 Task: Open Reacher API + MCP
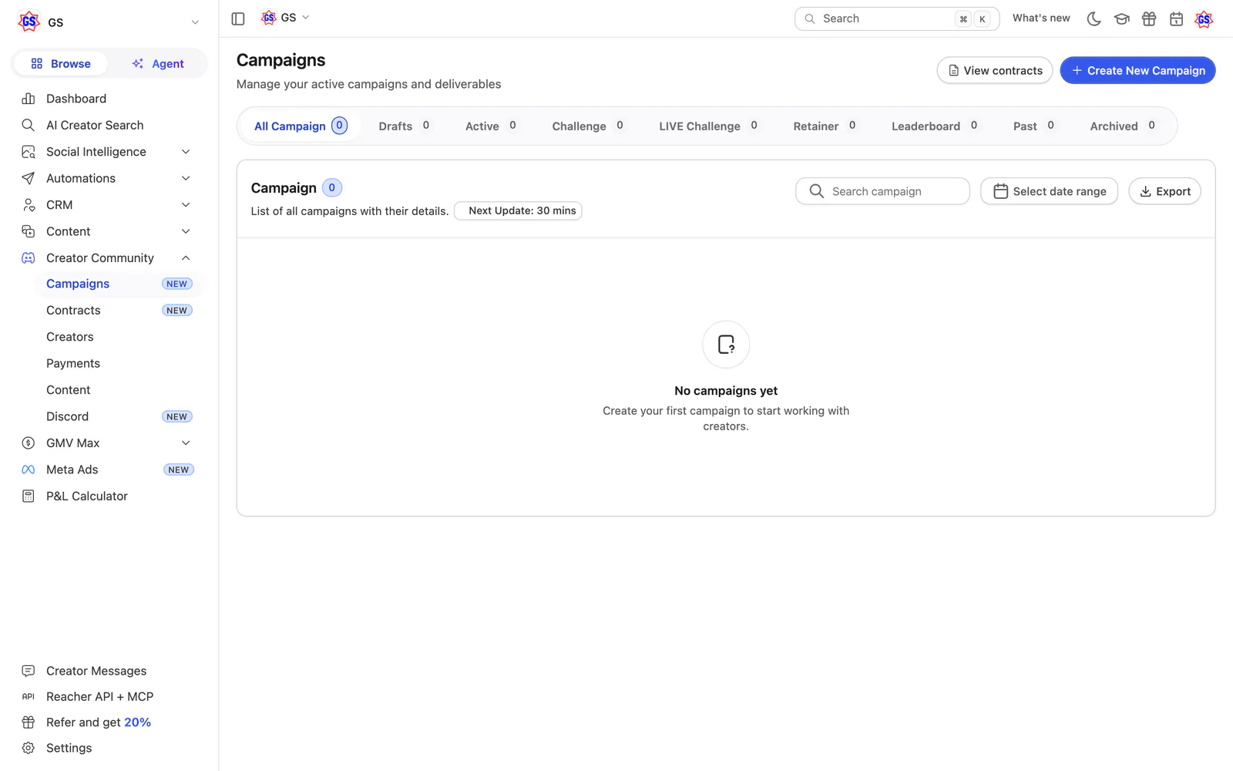pyautogui.click(x=99, y=697)
